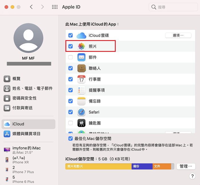The height and width of the screenshot is (185, 200).
Task: Click the MF MF account name
Action: point(28,58)
